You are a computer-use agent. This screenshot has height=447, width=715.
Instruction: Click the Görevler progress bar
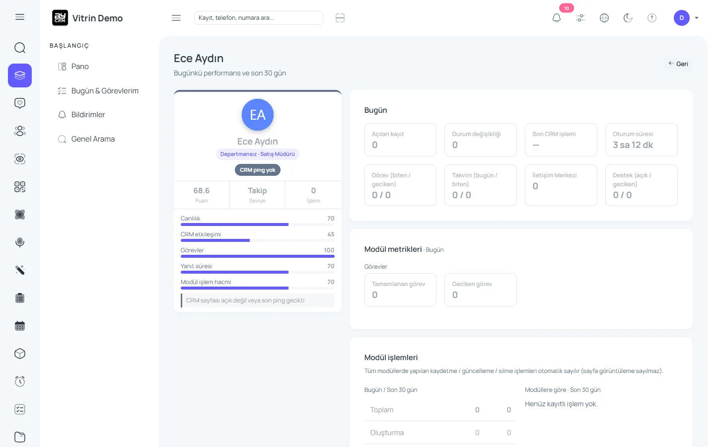(258, 256)
